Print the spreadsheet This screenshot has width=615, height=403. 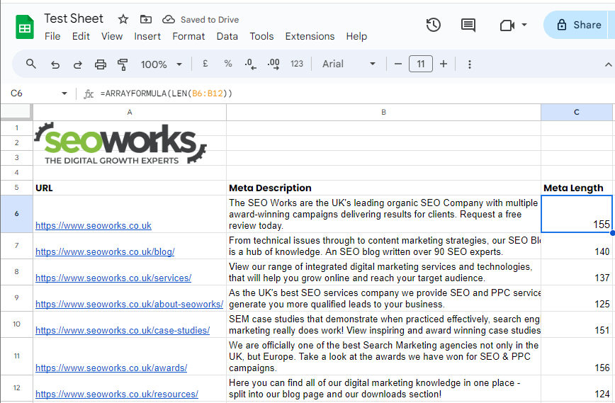coord(101,64)
